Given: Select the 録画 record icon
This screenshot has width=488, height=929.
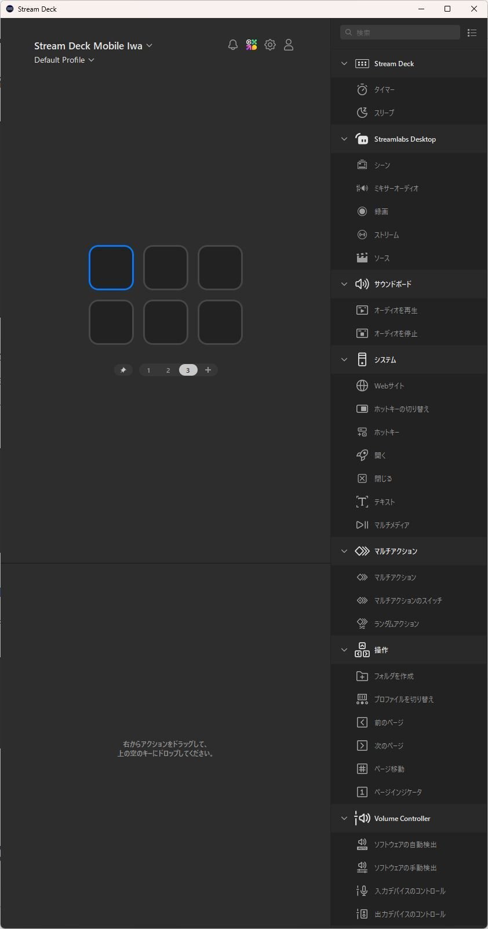Looking at the screenshot, I should [x=362, y=211].
